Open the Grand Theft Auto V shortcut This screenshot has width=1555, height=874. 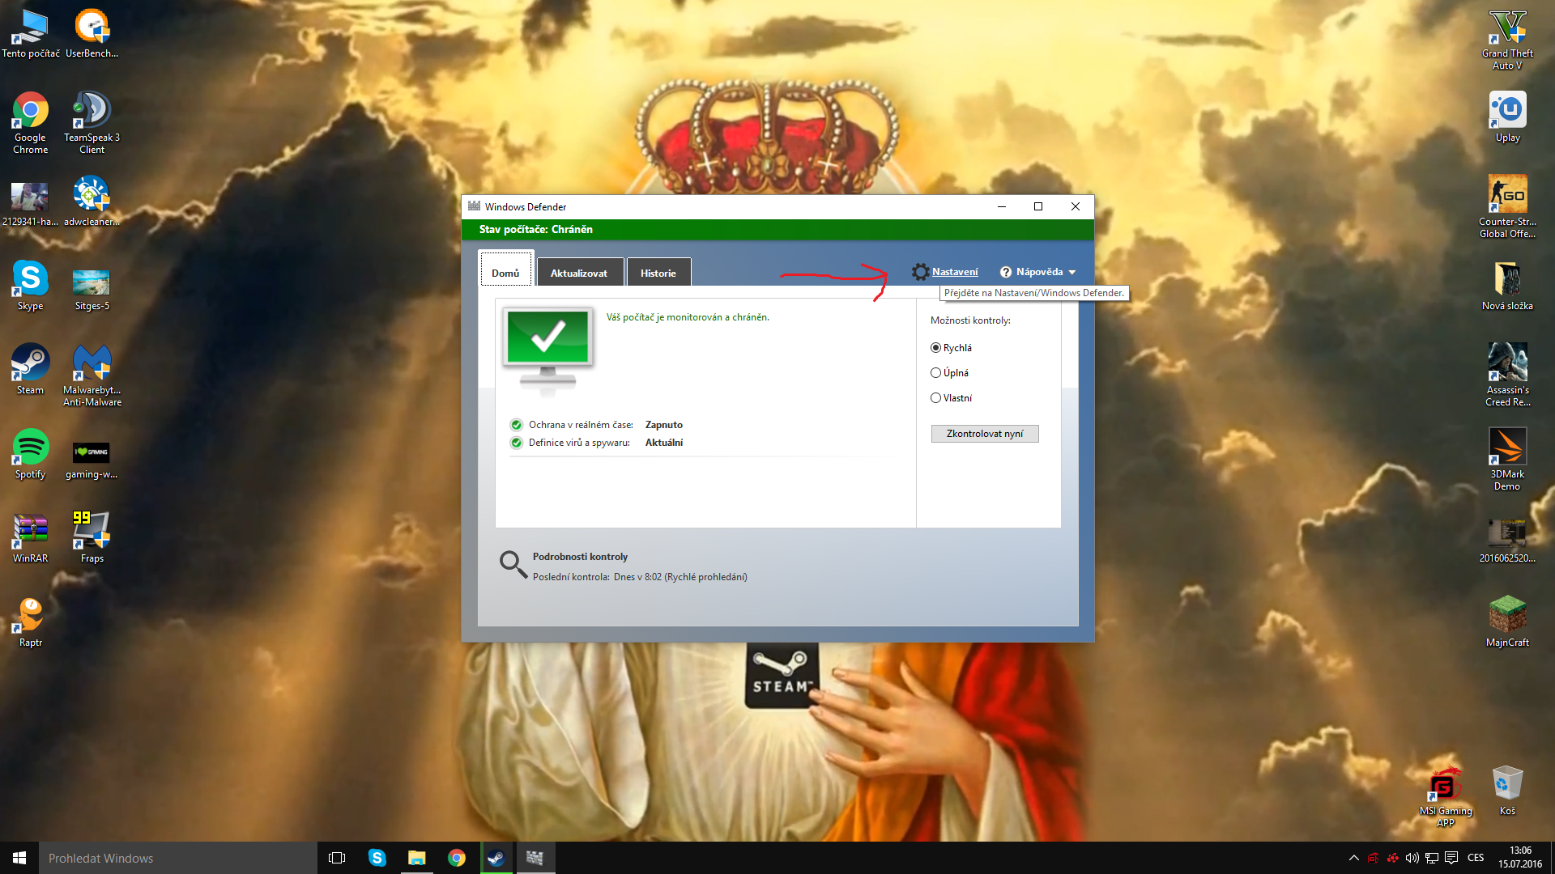1506,28
